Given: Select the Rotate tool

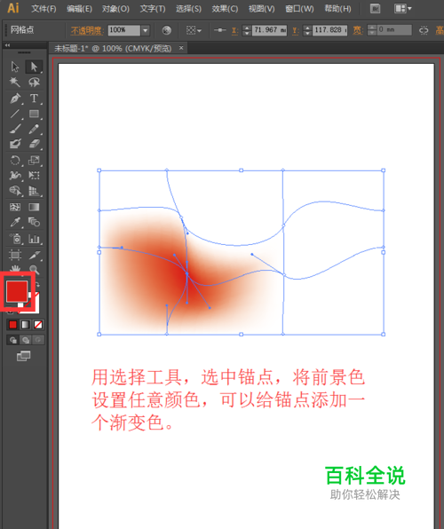Looking at the screenshot, I should point(15,160).
